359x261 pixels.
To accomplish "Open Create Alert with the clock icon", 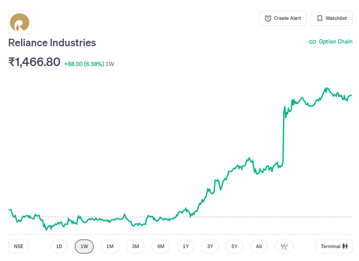I will coord(283,18).
